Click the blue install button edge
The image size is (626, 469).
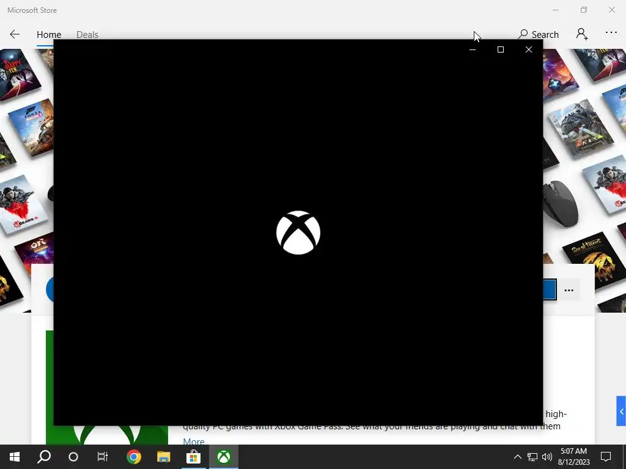point(550,289)
